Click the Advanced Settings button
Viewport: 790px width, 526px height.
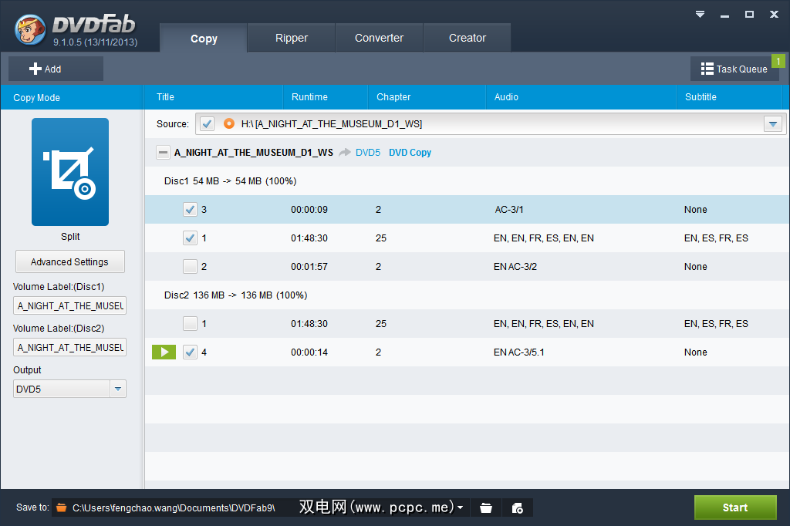pos(69,262)
